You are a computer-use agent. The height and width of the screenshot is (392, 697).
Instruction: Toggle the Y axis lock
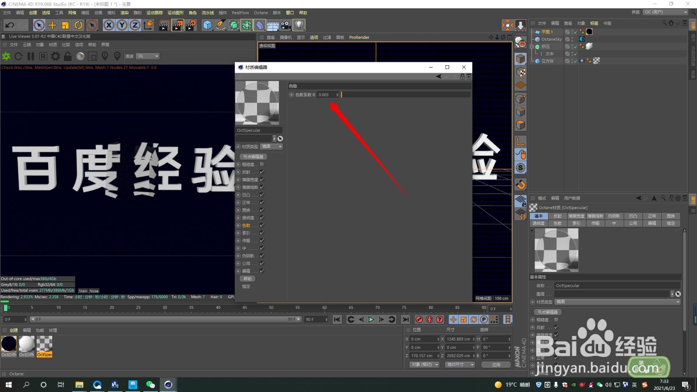[x=122, y=25]
